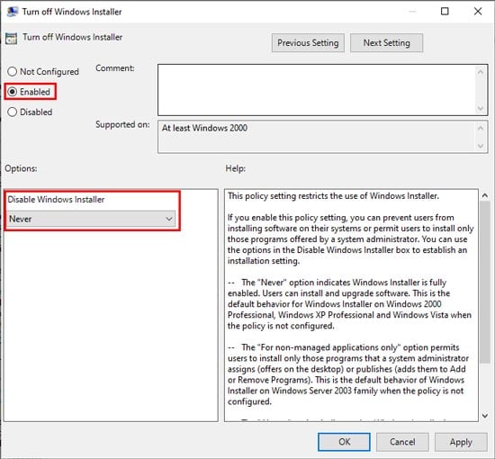Viewport: 495px width, 459px height.
Task: Click the title bar policy window icon
Action: point(12,12)
